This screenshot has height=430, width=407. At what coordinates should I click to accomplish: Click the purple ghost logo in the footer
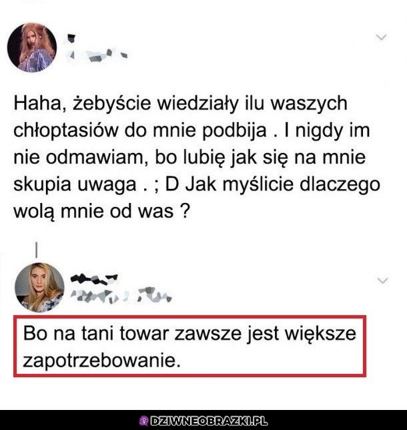144,421
